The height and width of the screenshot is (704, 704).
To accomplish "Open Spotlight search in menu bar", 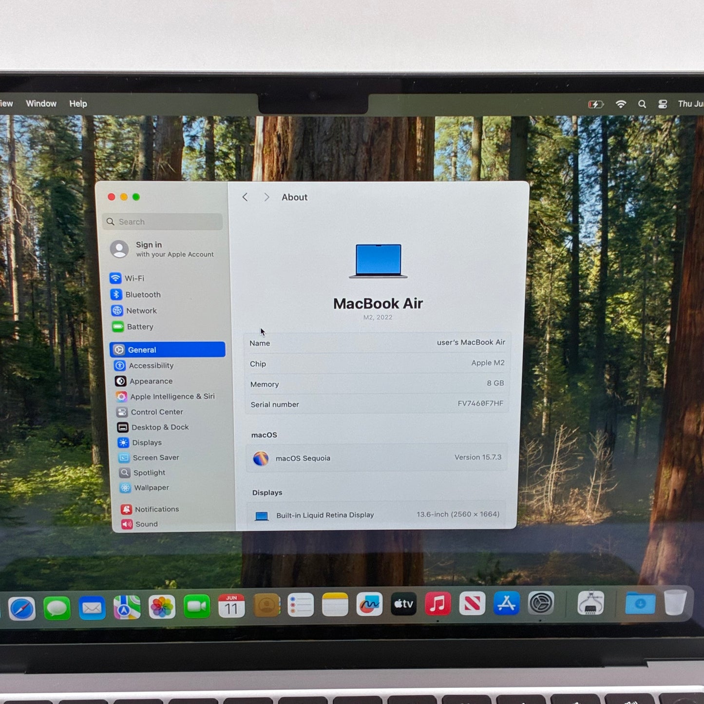I will [x=642, y=104].
